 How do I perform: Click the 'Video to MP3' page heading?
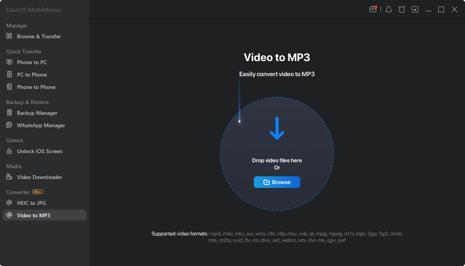point(277,58)
